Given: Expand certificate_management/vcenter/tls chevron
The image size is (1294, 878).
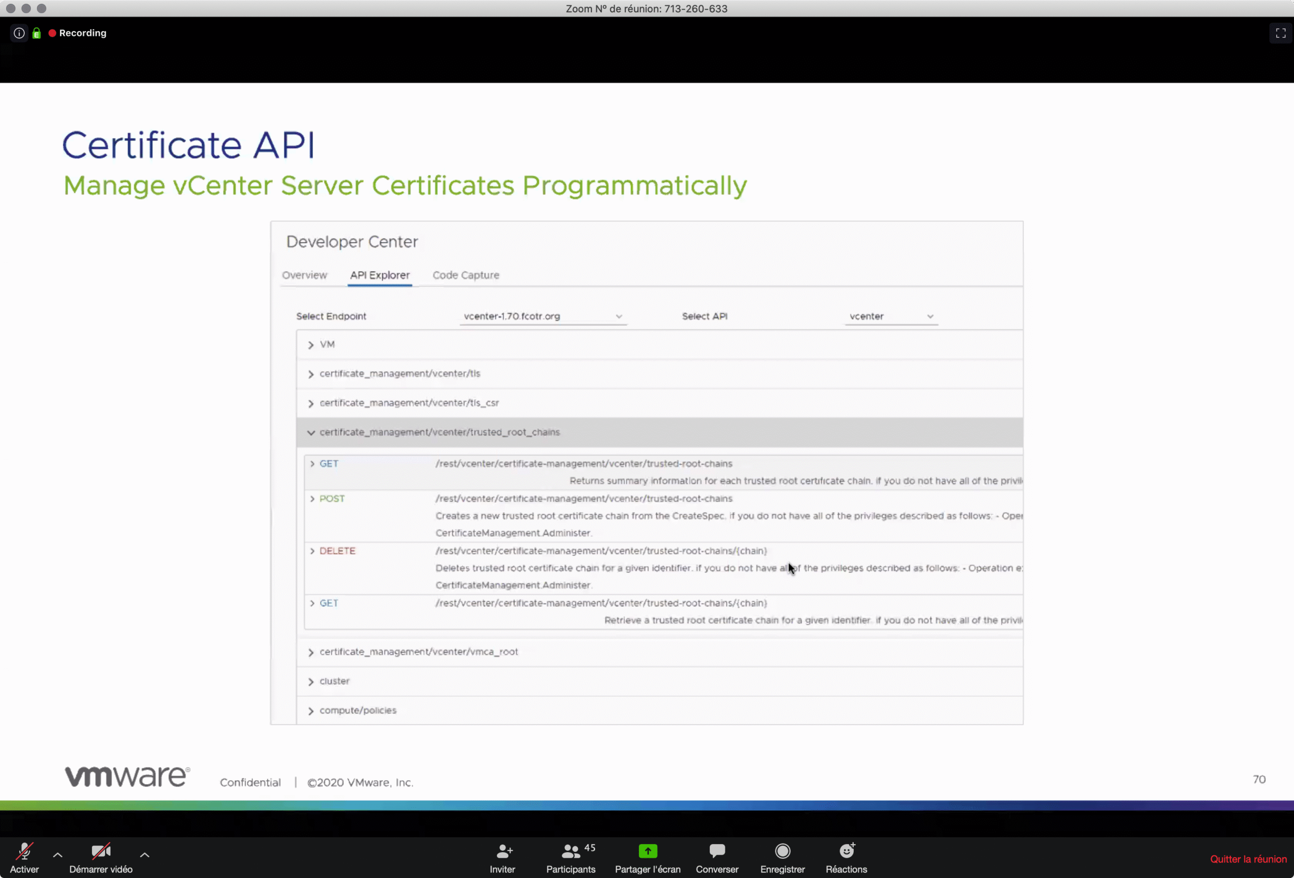Looking at the screenshot, I should coord(311,374).
